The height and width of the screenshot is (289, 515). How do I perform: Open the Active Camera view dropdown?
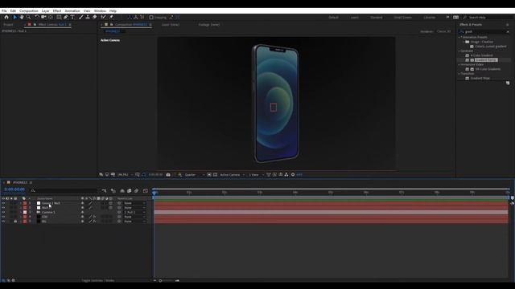coord(233,175)
